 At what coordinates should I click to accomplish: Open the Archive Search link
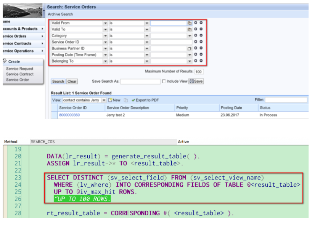point(60,14)
